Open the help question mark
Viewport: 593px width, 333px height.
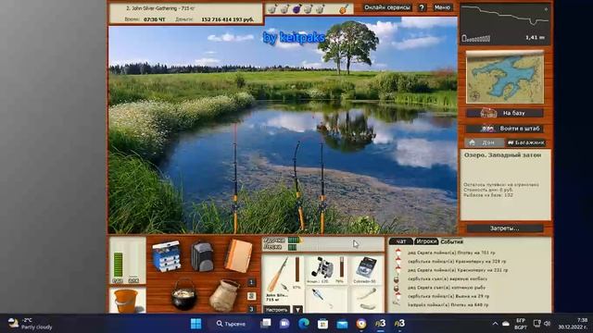[x=422, y=7]
